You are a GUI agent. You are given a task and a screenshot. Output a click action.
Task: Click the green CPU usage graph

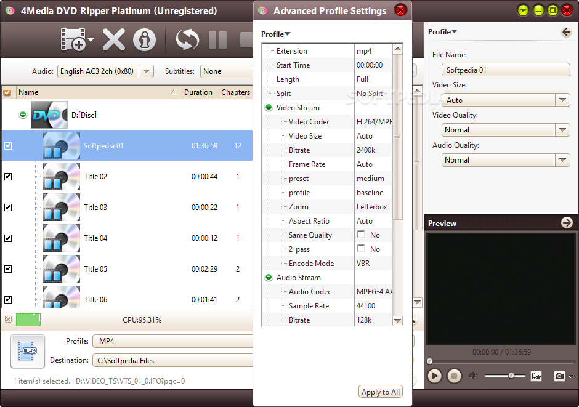(x=28, y=320)
